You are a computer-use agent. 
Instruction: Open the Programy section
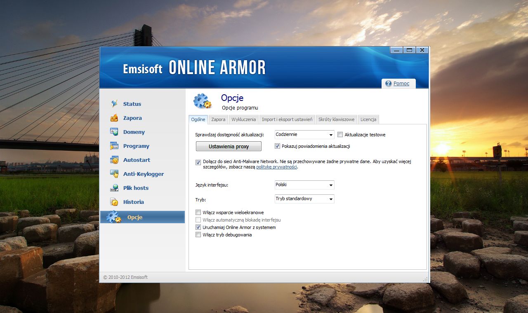(136, 146)
